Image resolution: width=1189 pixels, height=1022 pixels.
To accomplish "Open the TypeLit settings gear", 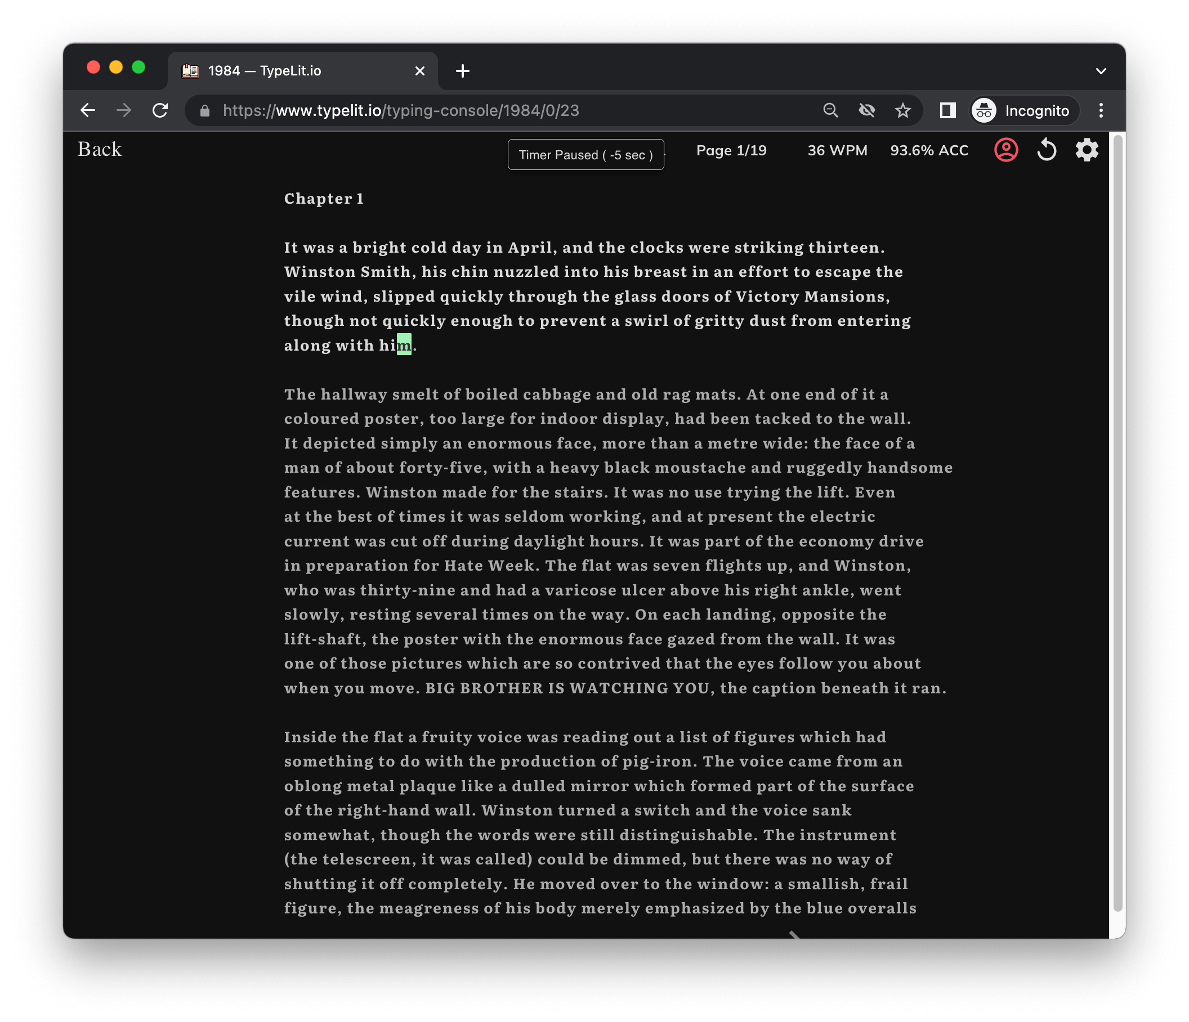I will point(1087,150).
